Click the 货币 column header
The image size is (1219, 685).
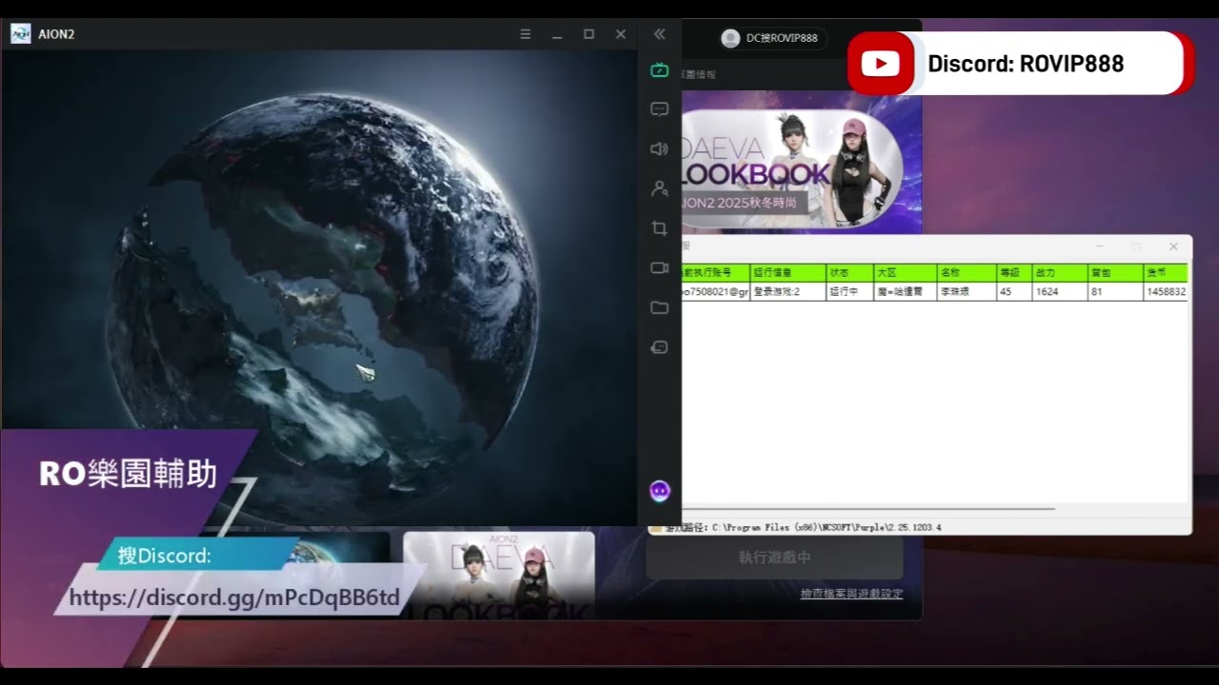(1166, 273)
